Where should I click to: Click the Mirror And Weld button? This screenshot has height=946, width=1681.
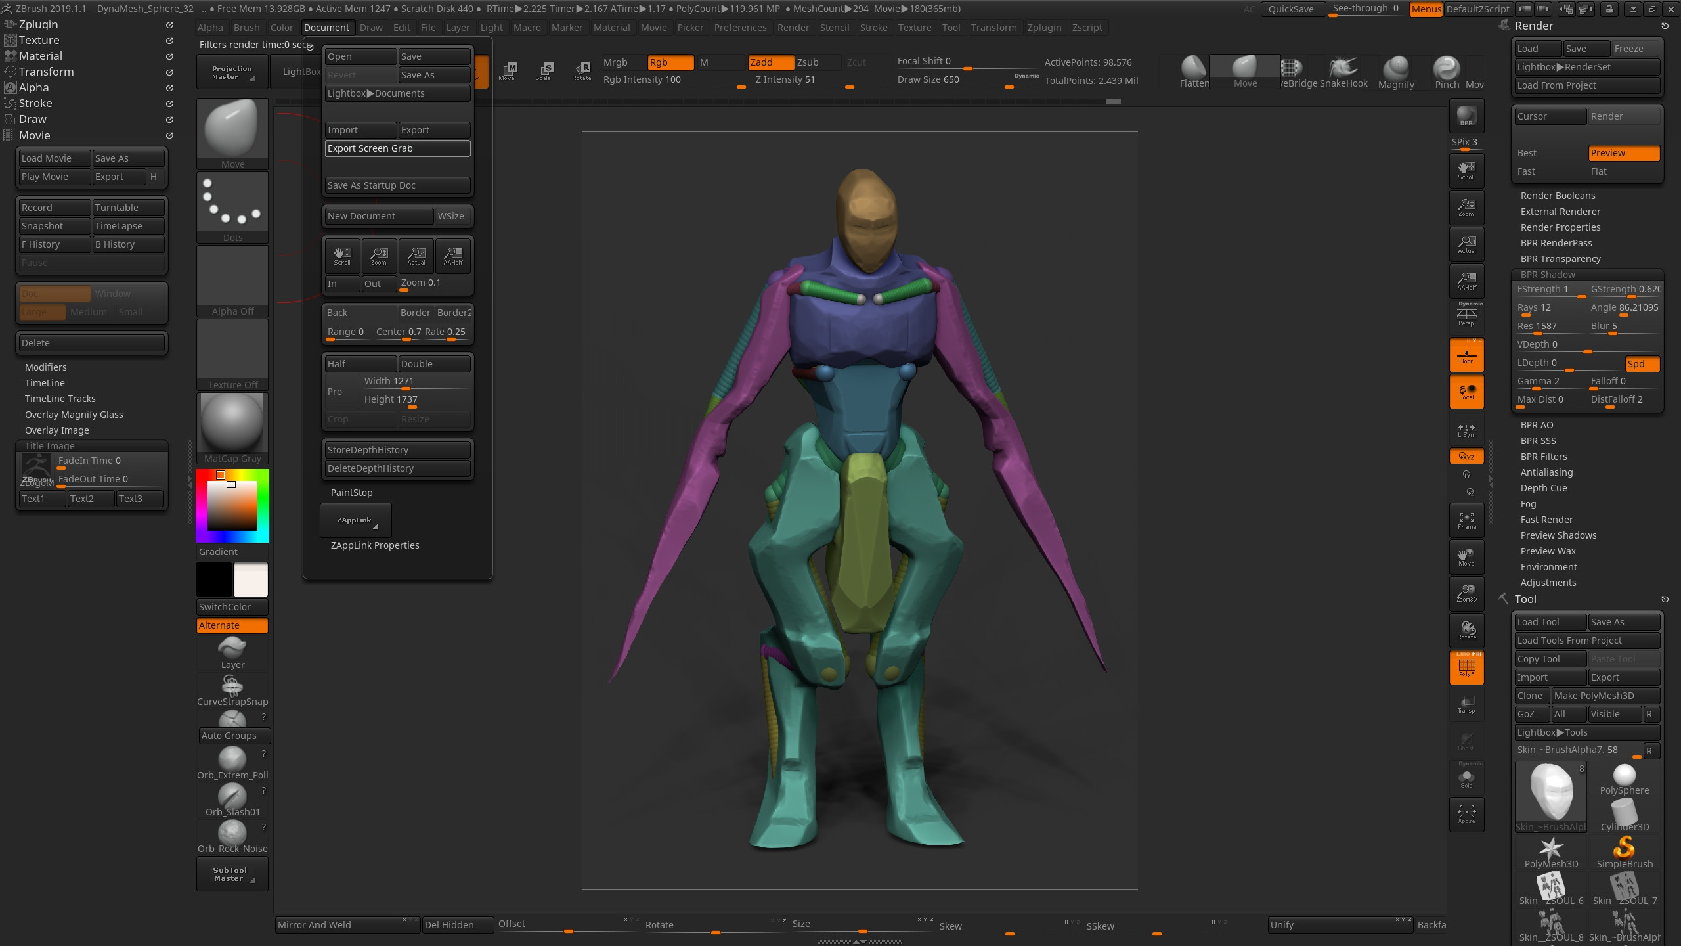click(x=347, y=925)
